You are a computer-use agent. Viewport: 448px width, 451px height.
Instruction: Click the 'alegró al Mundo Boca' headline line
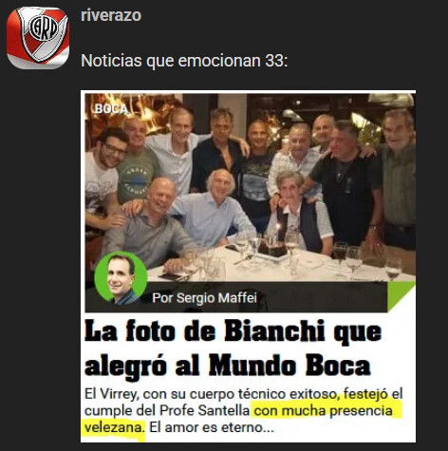(228, 366)
